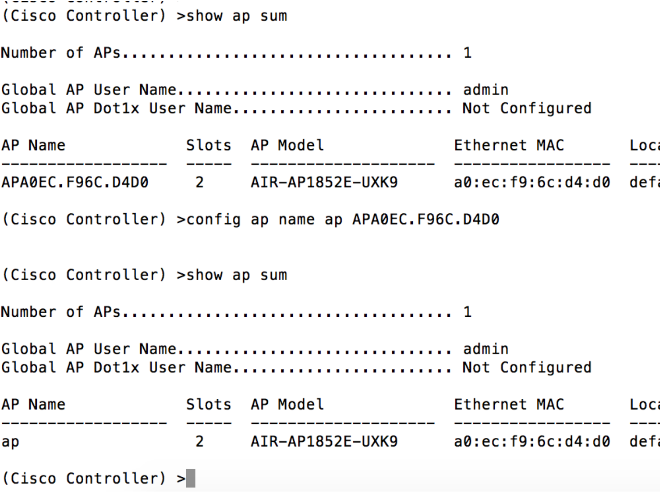The image size is (668, 492).
Task: Click the Ethernet MAC header above the APA0EC.F96C.D4D0 row
Action: tap(509, 145)
